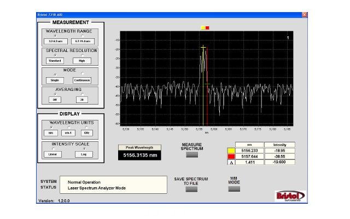The width and height of the screenshot is (350, 219).
Task: Select Single measurement mode
Action: pyautogui.click(x=55, y=80)
